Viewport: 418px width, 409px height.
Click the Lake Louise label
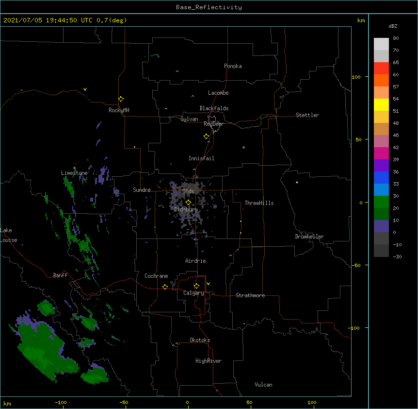point(9,235)
